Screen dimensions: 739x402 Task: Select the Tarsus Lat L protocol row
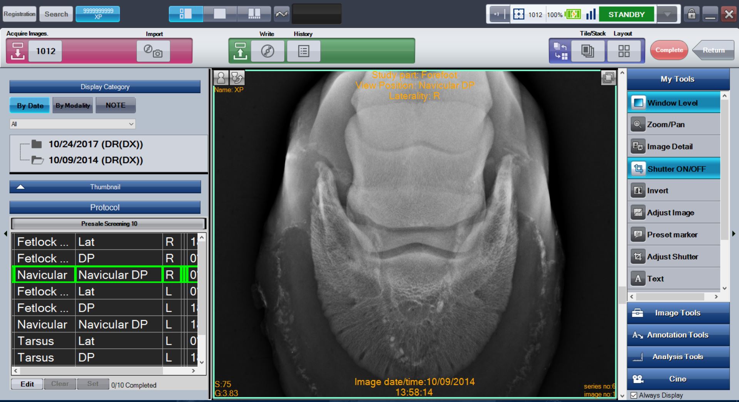point(86,341)
